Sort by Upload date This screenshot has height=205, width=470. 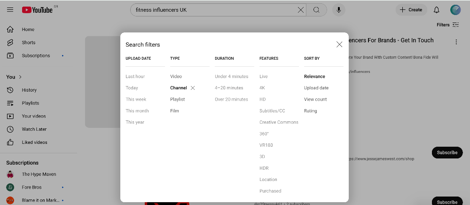[316, 88]
